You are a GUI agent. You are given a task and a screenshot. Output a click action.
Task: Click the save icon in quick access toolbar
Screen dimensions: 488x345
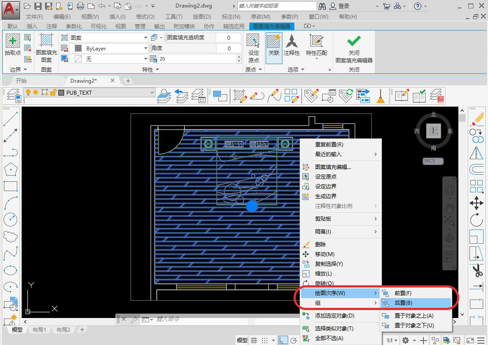(x=38, y=6)
